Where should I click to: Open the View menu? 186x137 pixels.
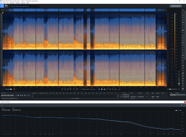8,3
